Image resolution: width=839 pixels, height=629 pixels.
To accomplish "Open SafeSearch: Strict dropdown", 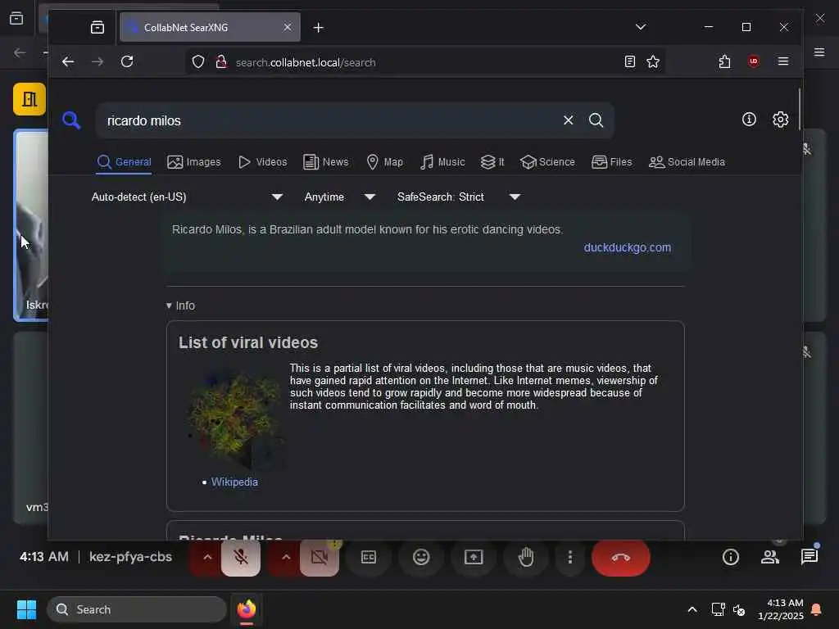I will click(459, 197).
